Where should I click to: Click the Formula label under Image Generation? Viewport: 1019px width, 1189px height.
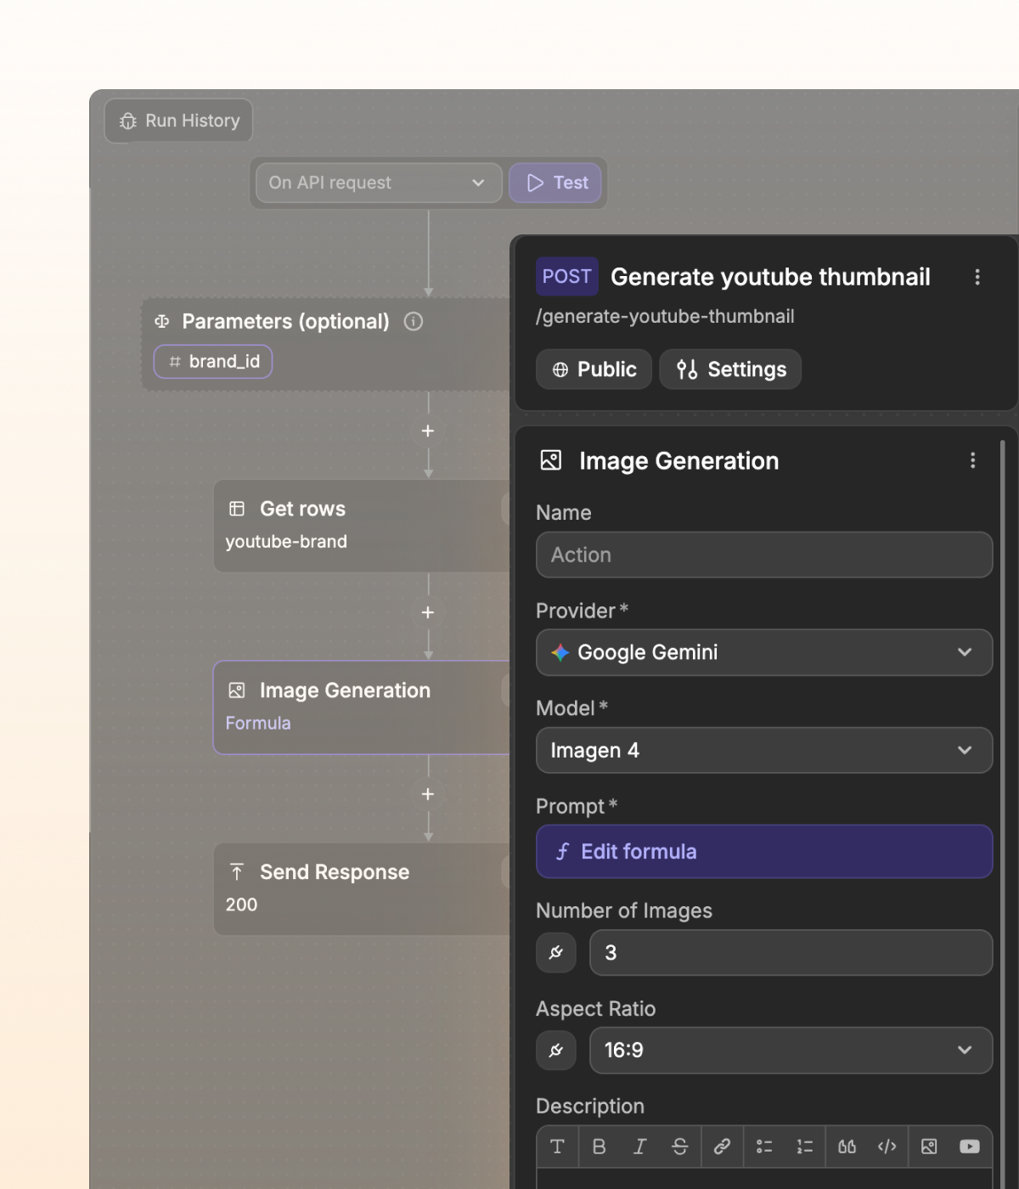click(258, 724)
